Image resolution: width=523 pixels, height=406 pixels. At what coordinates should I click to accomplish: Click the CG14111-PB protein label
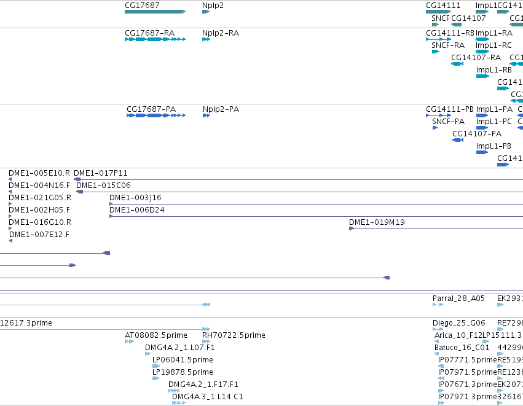coord(450,109)
